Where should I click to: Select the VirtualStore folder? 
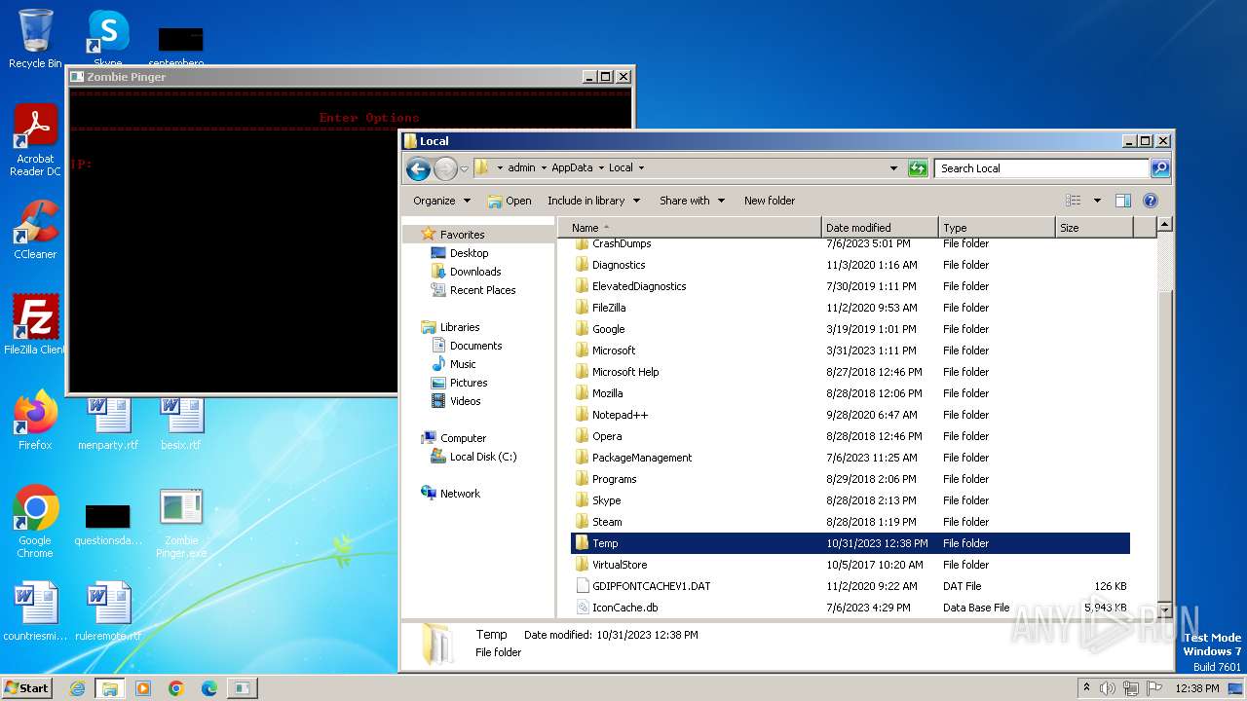[850, 565]
